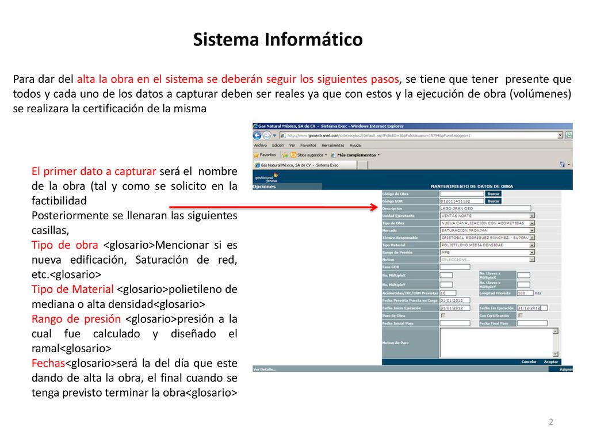
Task: Open the Tipo de Obra dropdown
Action: [487, 223]
